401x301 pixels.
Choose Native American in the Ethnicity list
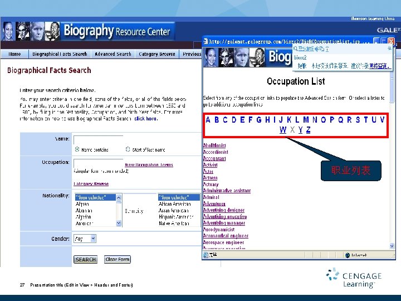174,223
